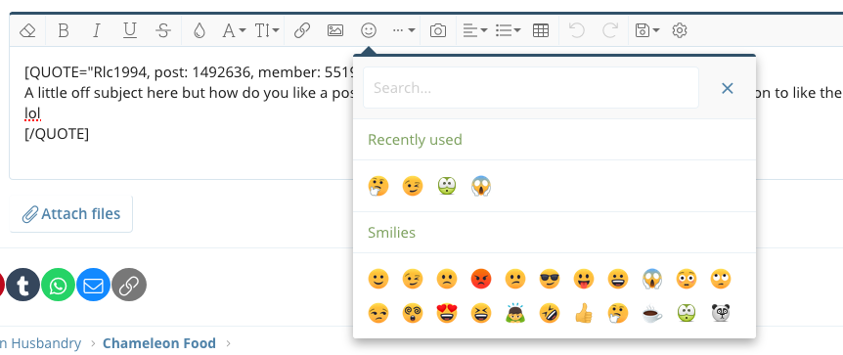Click the Undo arrow
Screen dimensions: 843x355
pyautogui.click(x=577, y=30)
